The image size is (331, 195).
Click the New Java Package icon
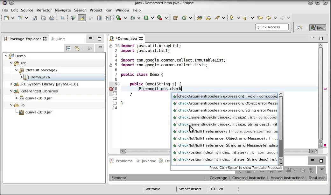(175, 18)
